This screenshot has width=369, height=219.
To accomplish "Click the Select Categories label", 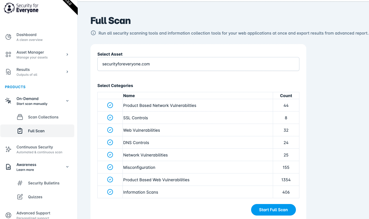I will click(x=115, y=86).
